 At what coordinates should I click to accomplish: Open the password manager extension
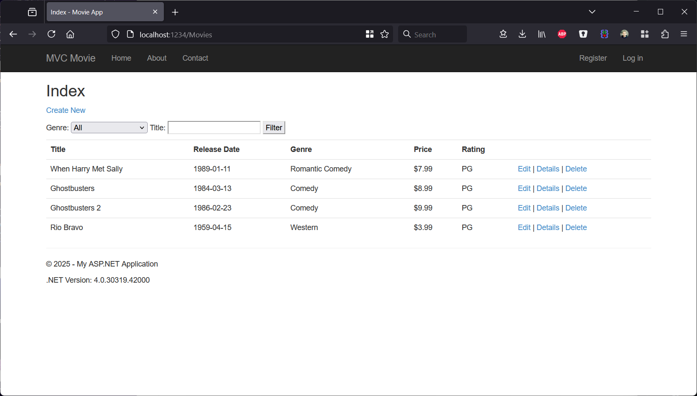583,34
